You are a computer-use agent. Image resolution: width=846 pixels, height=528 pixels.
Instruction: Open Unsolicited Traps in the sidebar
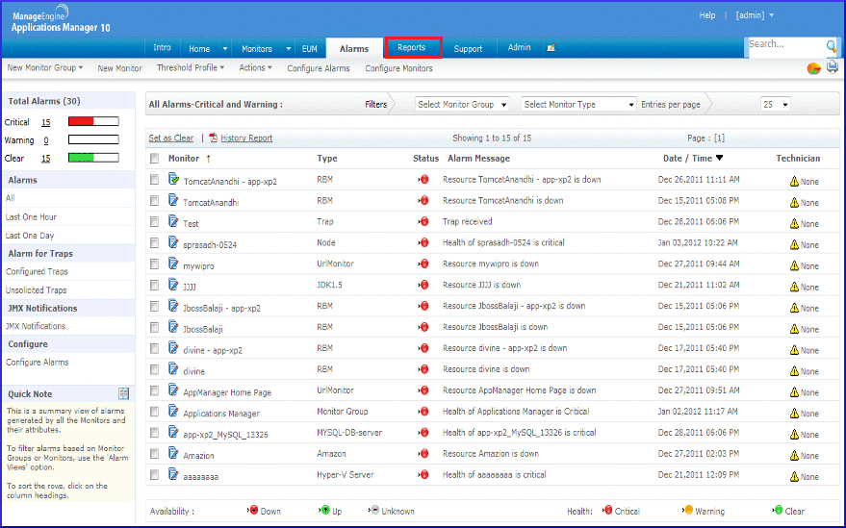[37, 290]
